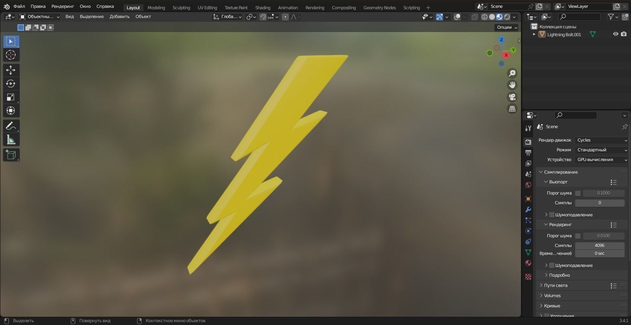The image size is (631, 325).
Task: Toggle X-Ray mode in the viewport
Action: click(x=475, y=17)
